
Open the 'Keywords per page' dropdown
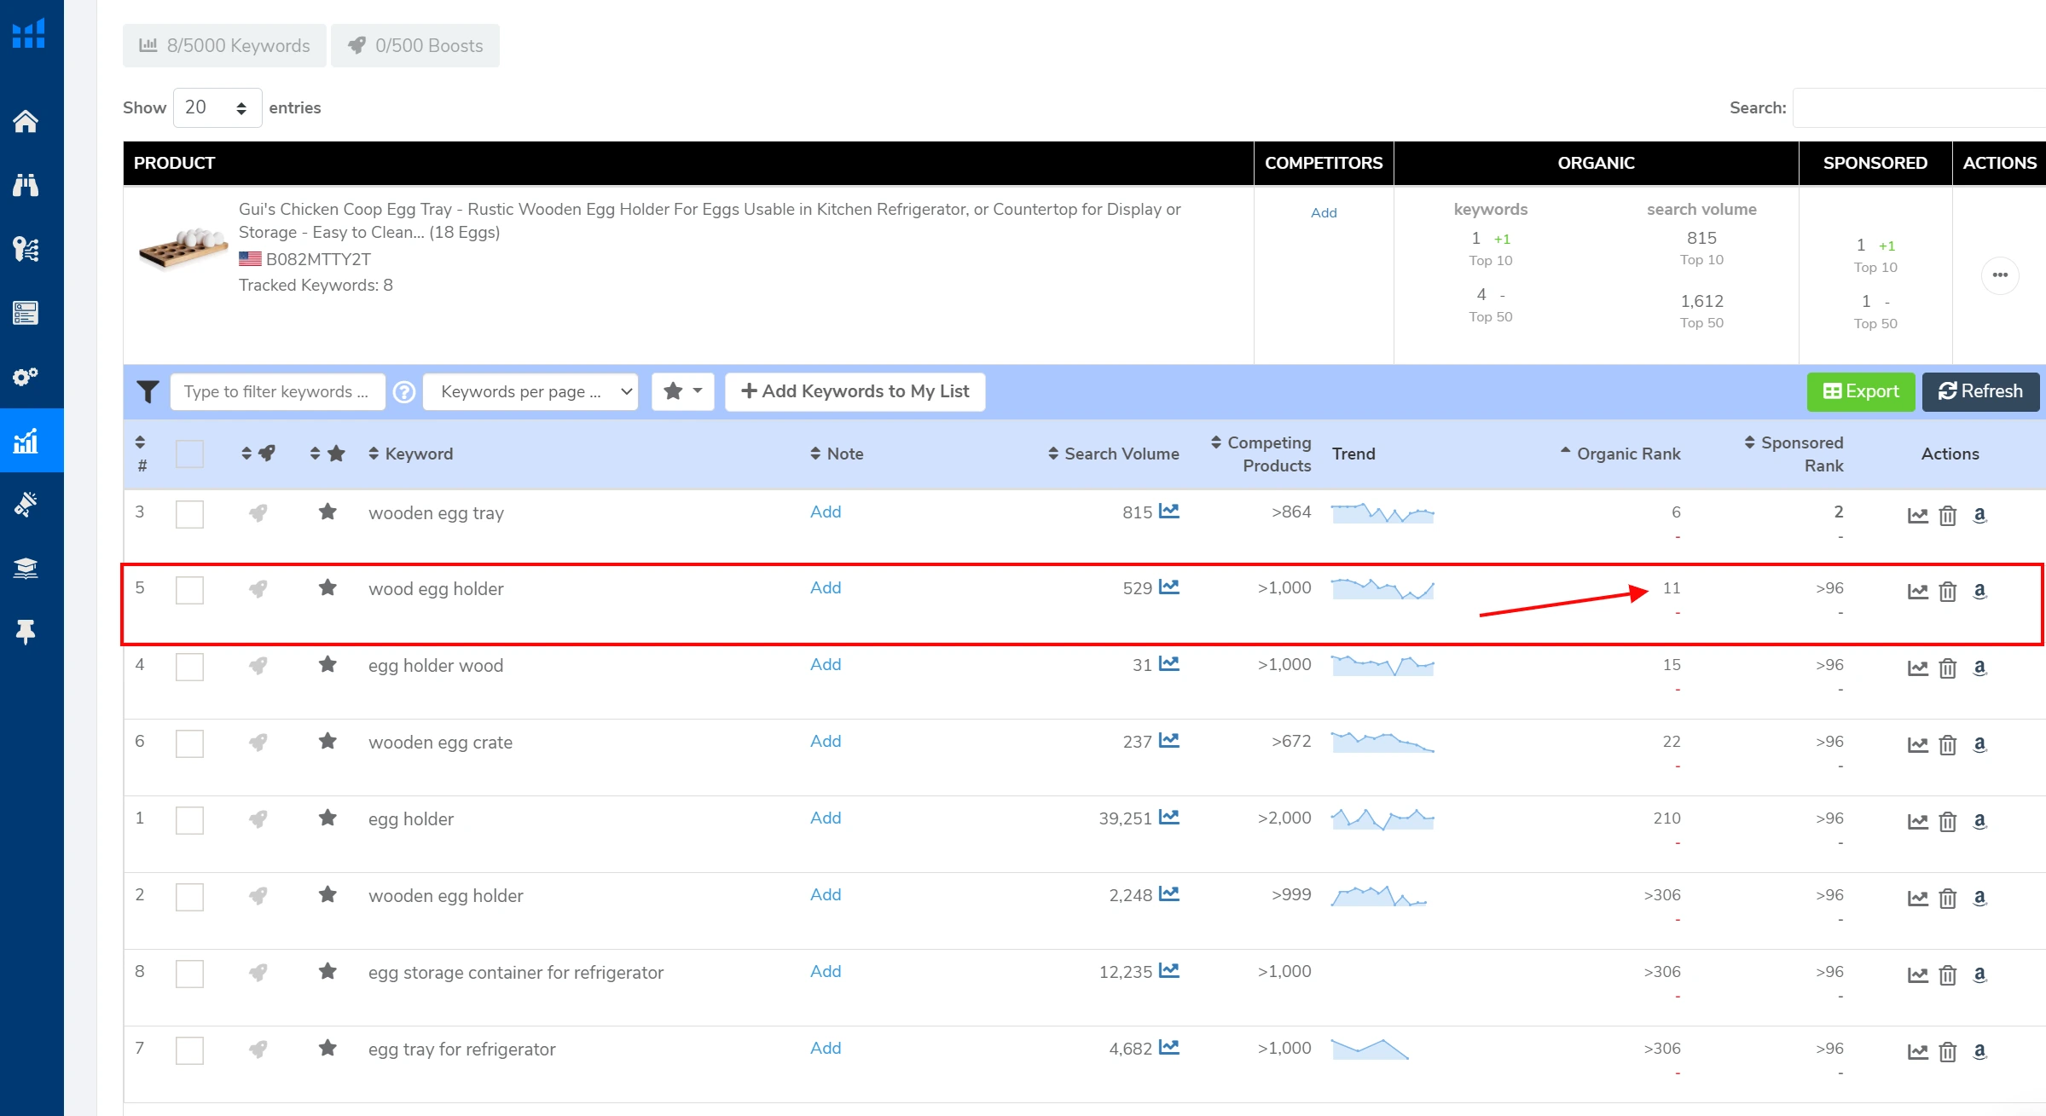(x=530, y=392)
